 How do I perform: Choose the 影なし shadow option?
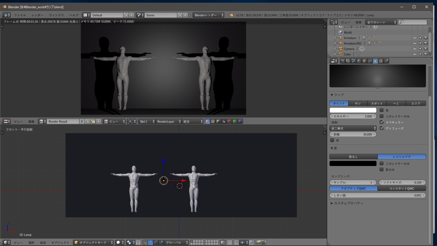[x=353, y=157]
